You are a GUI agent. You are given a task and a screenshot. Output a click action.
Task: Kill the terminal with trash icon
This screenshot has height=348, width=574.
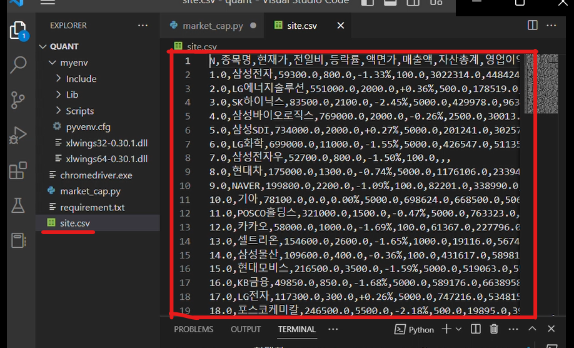494,329
